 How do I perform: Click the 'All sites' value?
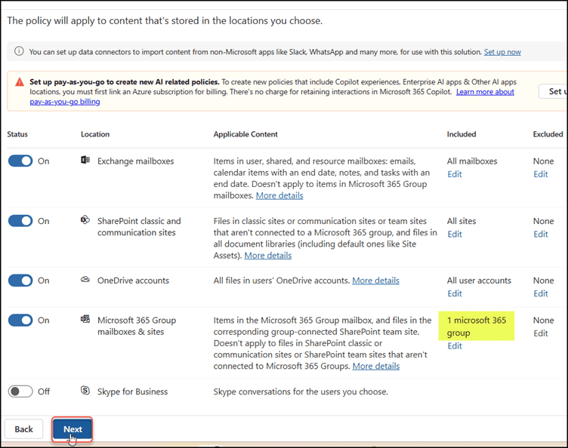461,221
